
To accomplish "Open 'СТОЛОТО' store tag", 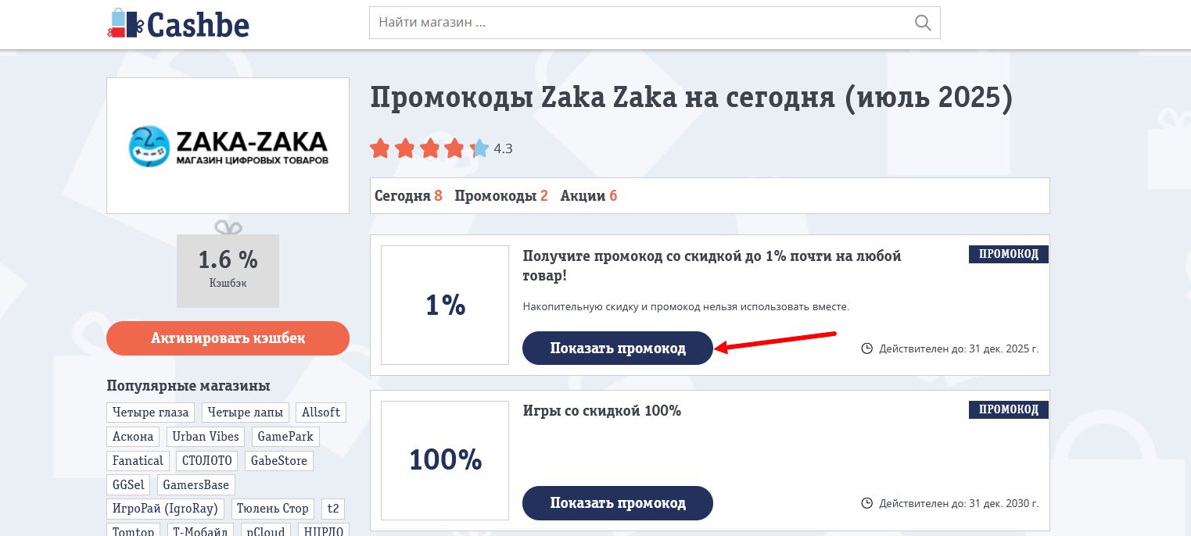I will [x=207, y=461].
